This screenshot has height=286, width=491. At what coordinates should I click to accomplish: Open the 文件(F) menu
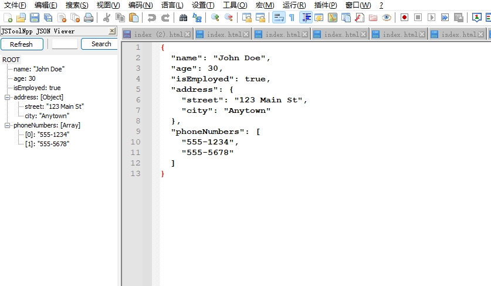15,5
